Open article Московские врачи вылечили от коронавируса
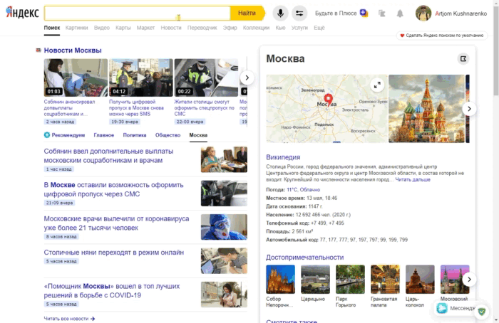499x323 pixels. [116, 223]
